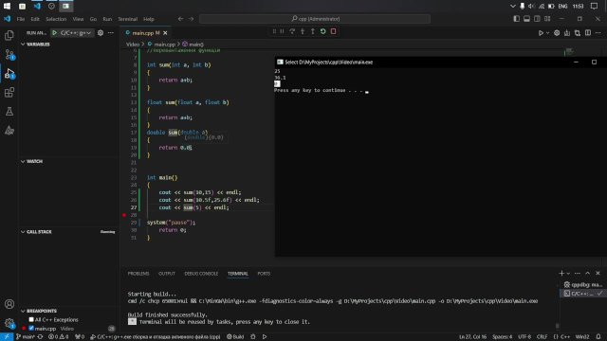The image size is (607, 341).
Task: Open the Source Control view
Action: pyautogui.click(x=9, y=55)
